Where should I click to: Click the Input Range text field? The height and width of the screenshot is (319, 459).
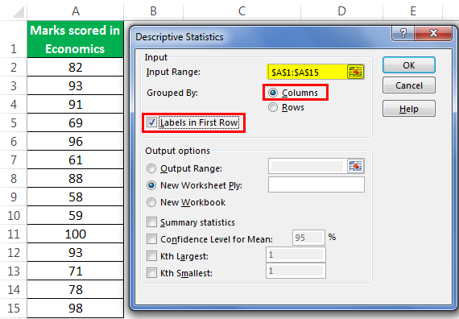click(x=308, y=72)
